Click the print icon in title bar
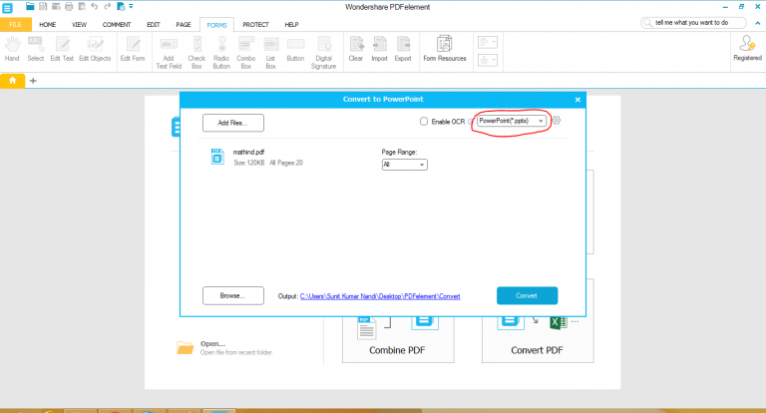Screen dimensions: 766x413 [x=69, y=6]
